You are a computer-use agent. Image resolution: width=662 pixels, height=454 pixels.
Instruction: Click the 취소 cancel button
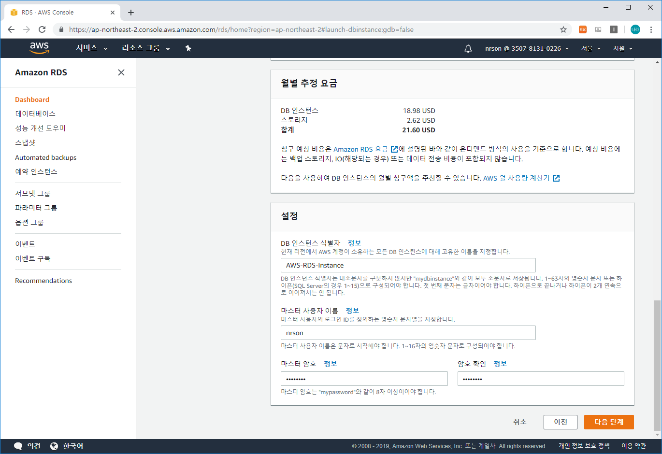coord(519,422)
